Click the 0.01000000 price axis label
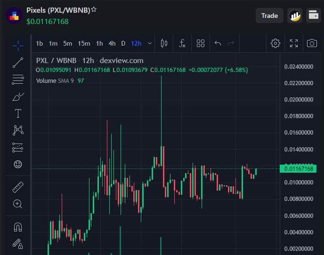Viewport: 324px width, 255px height. (x=299, y=183)
